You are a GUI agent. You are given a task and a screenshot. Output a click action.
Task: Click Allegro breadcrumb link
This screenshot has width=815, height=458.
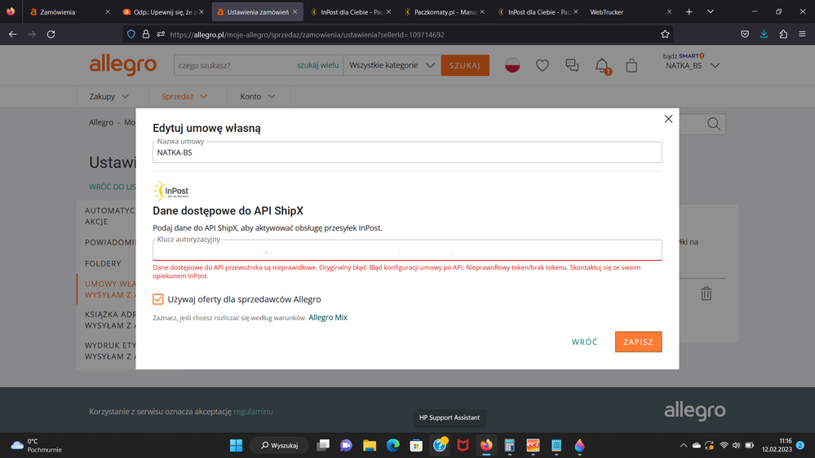101,122
